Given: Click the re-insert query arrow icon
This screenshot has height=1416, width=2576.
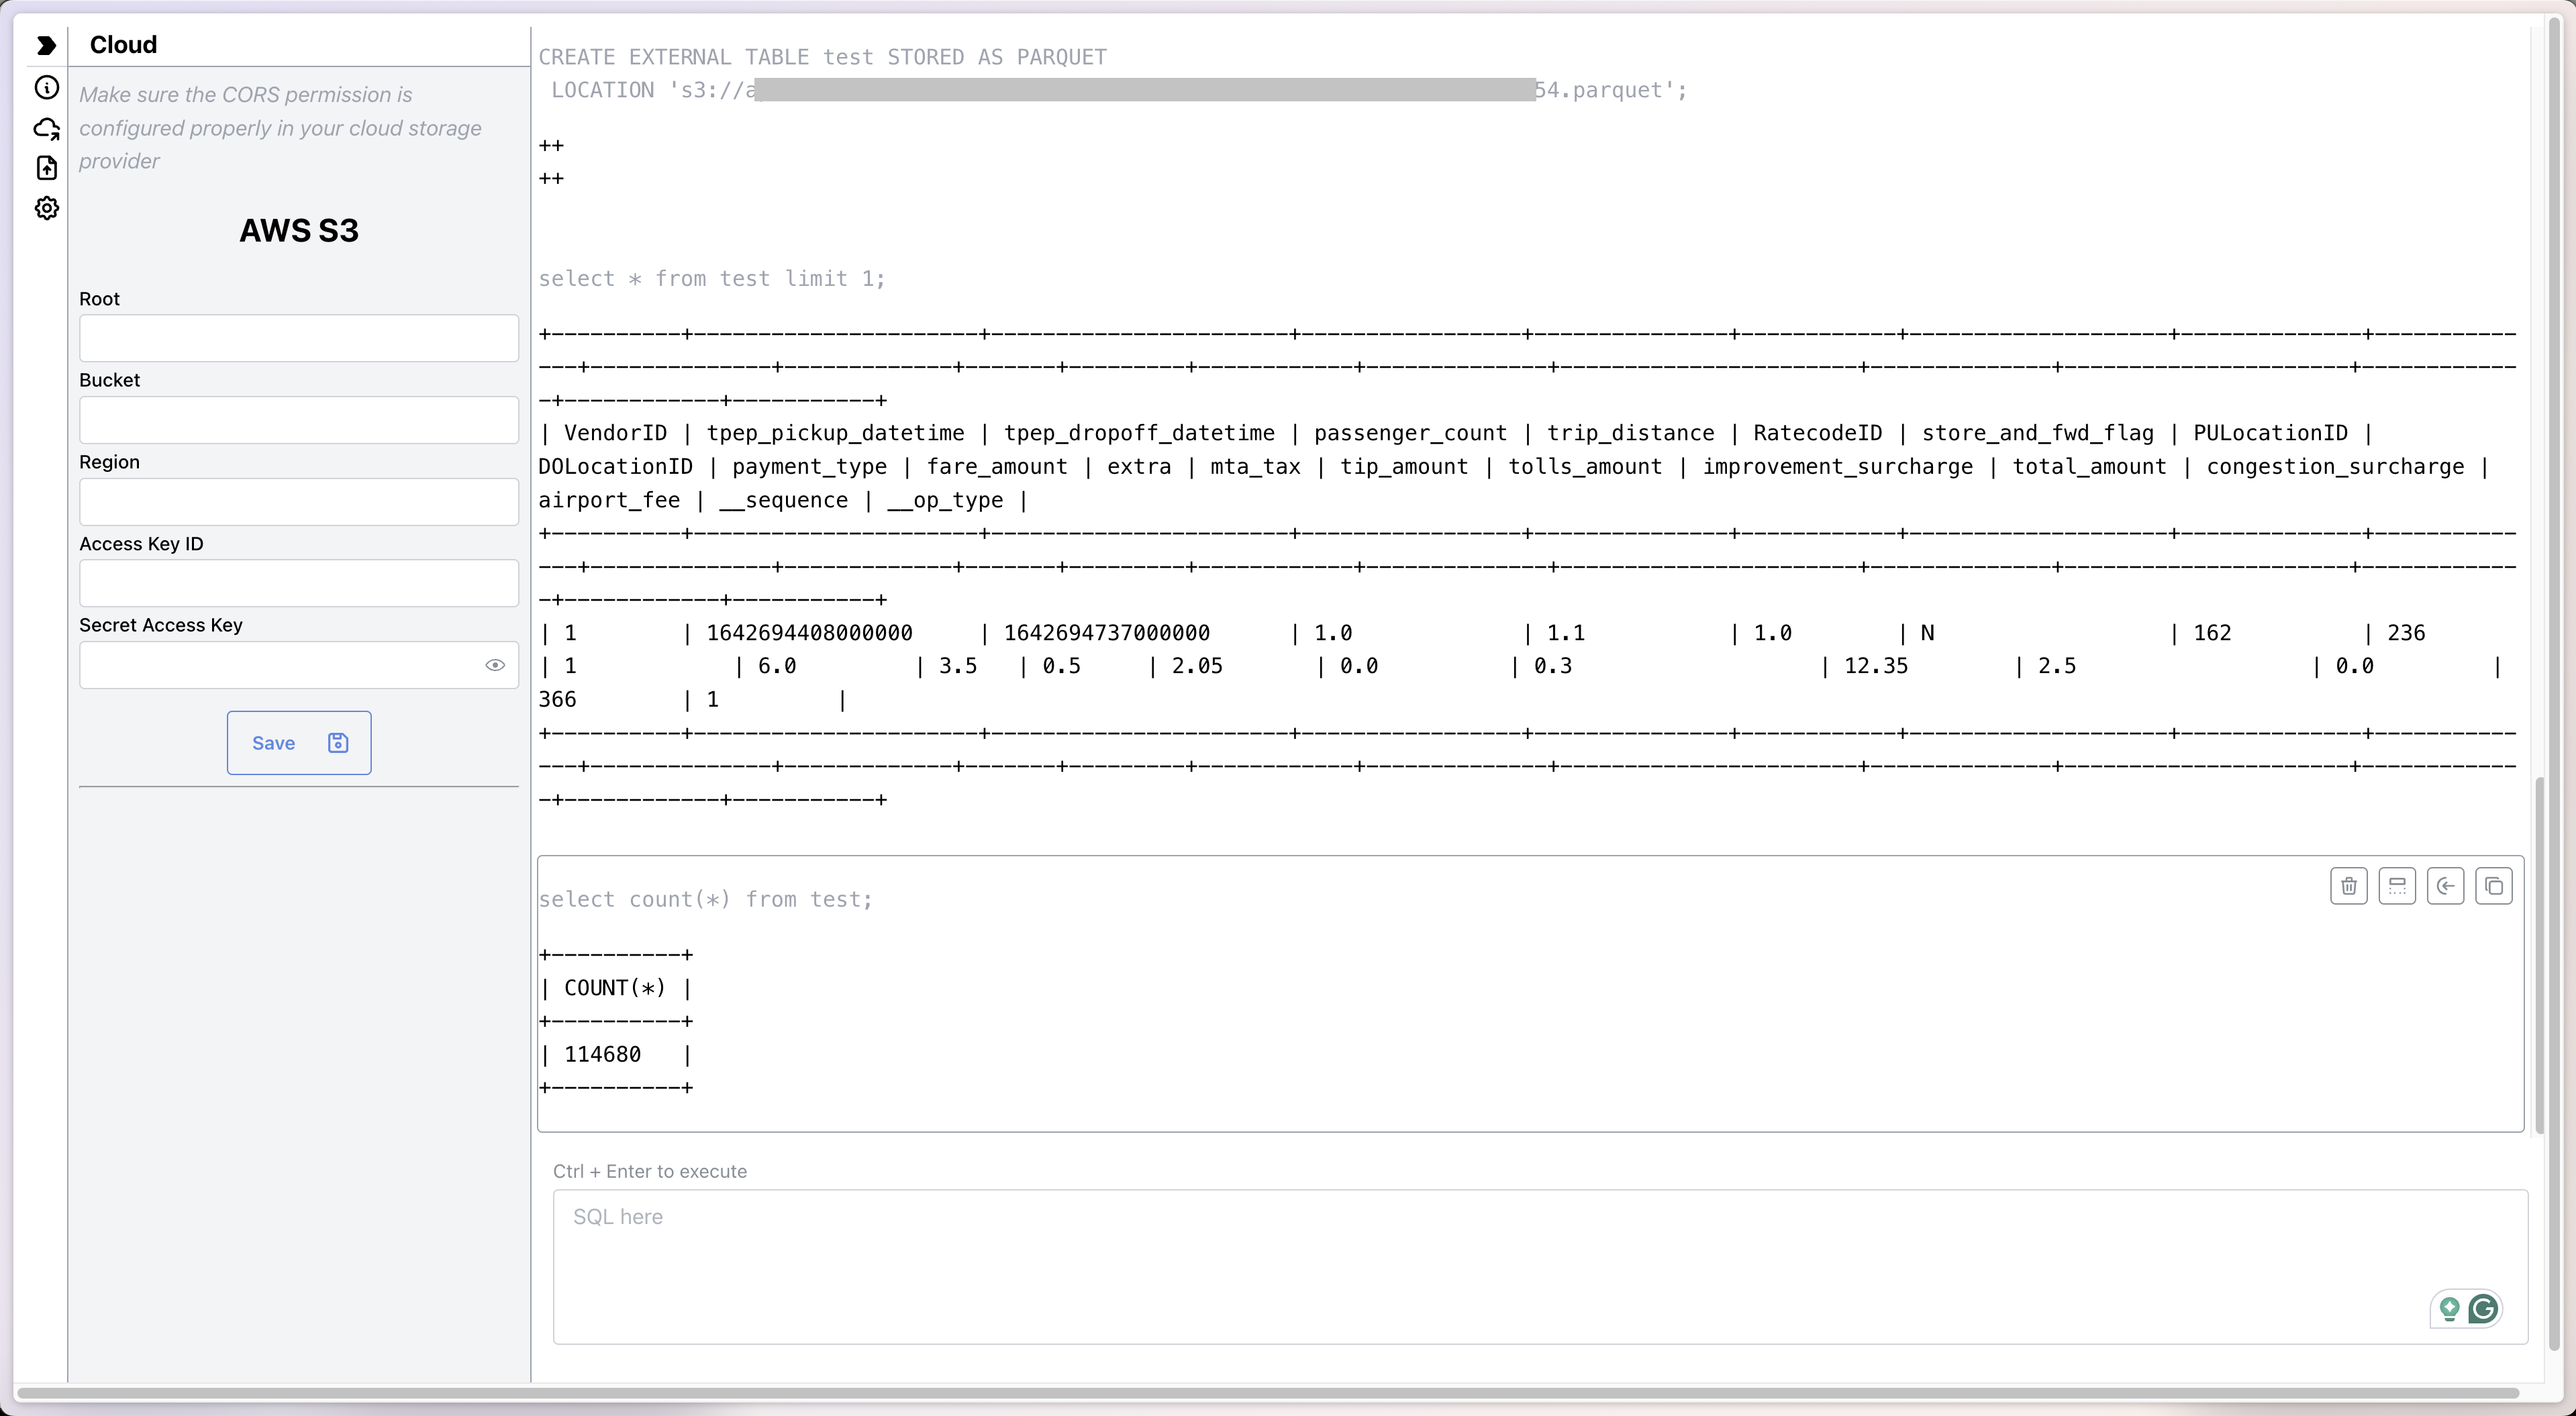Looking at the screenshot, I should 2445,886.
